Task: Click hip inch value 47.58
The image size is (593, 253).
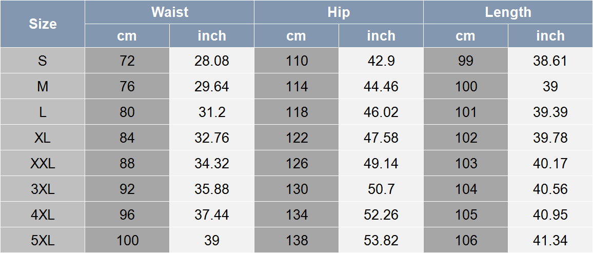Action: (x=381, y=138)
